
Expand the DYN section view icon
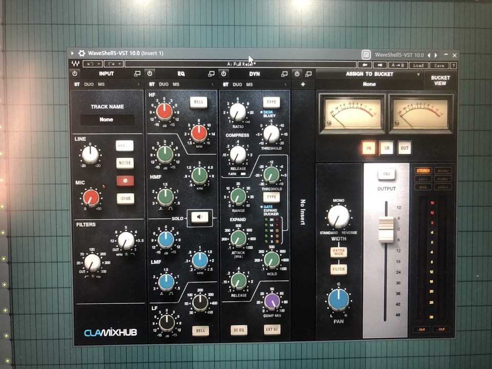point(284,74)
